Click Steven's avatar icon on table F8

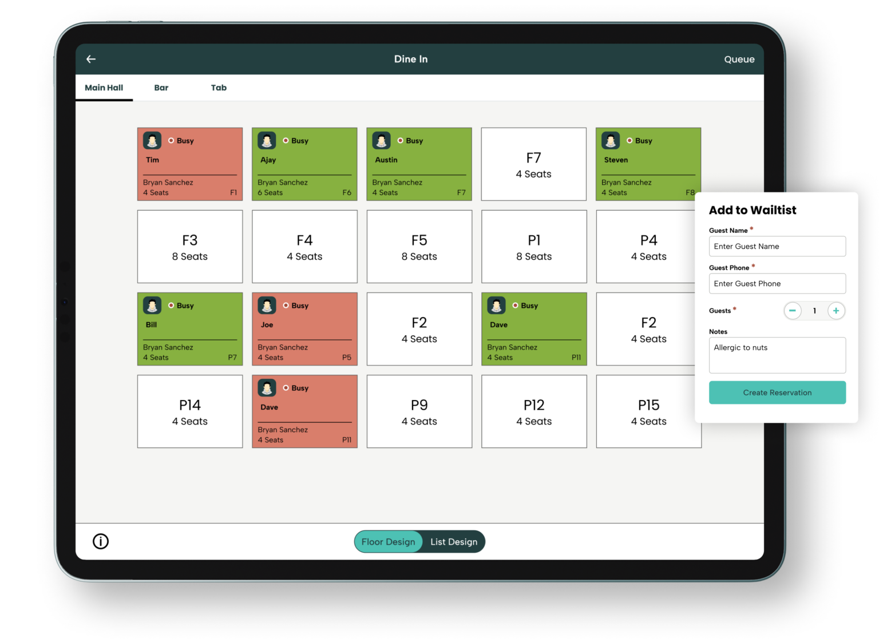tap(611, 141)
